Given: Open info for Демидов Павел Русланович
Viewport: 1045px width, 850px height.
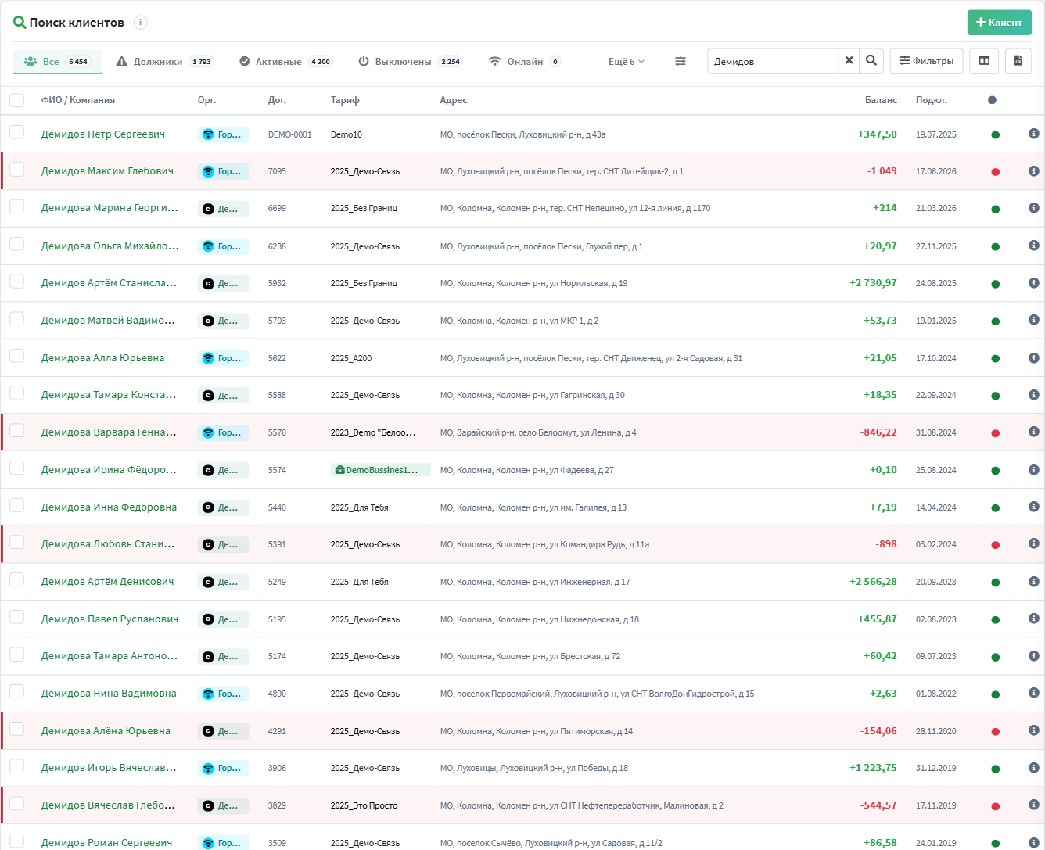Looking at the screenshot, I should 1033,619.
